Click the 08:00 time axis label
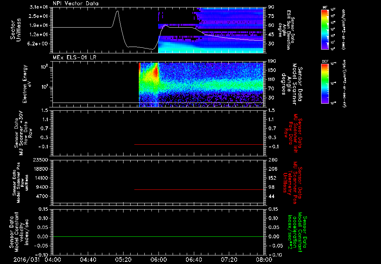Image resolution: width=381 pixels, height=264 pixels. tap(264, 260)
